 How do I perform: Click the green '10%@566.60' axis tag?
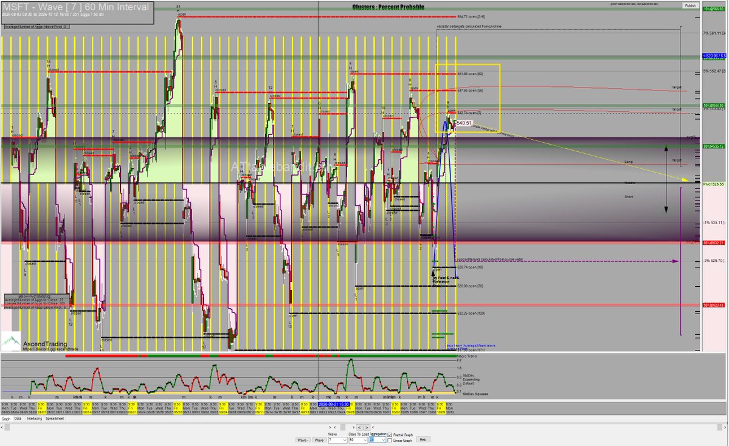click(714, 9)
